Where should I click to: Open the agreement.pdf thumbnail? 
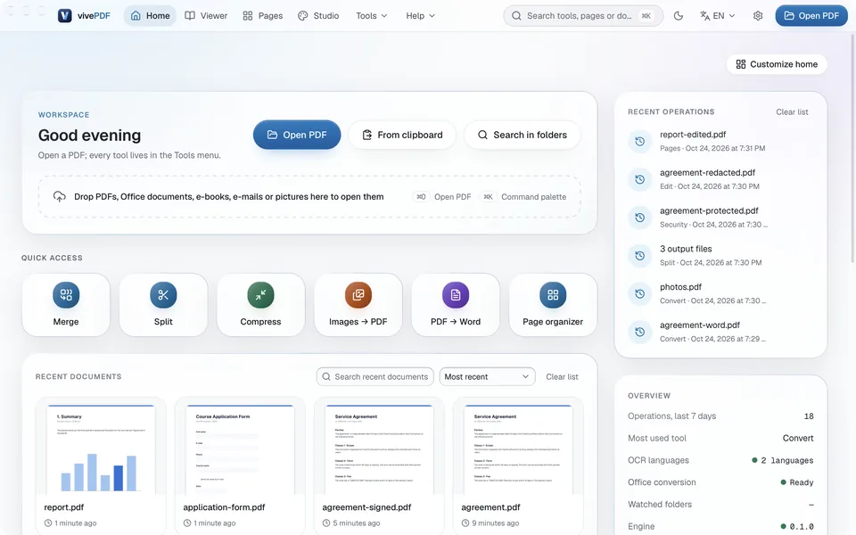pyautogui.click(x=518, y=449)
